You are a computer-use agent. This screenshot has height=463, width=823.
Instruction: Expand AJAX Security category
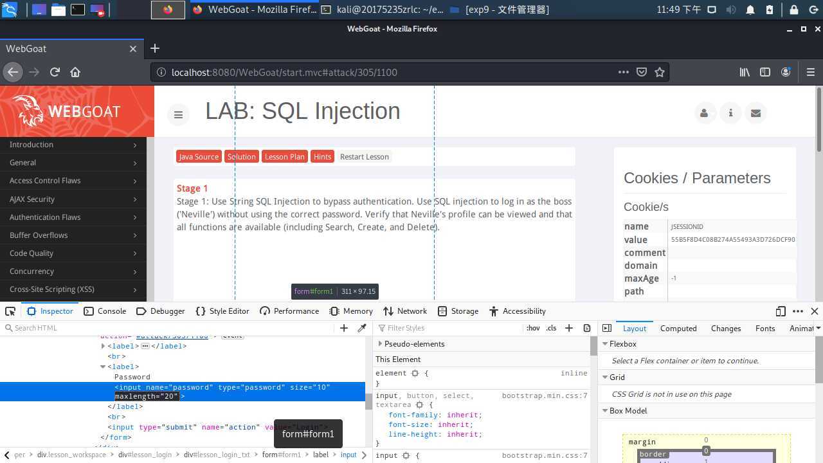click(73, 199)
